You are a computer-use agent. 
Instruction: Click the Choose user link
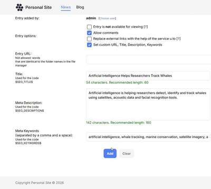[107, 18]
